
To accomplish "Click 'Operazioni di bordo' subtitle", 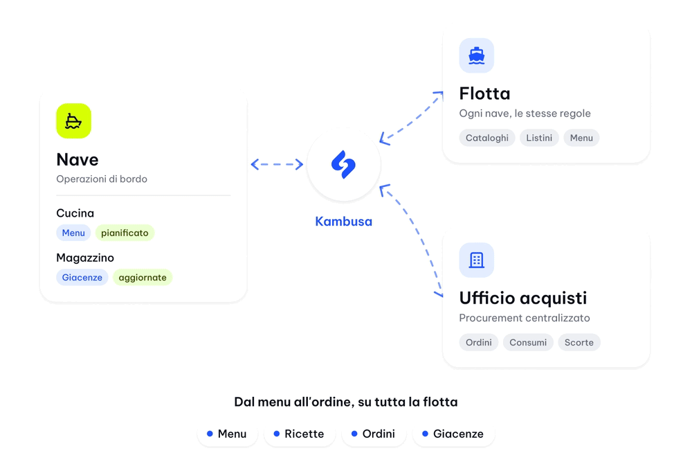I will tap(102, 179).
